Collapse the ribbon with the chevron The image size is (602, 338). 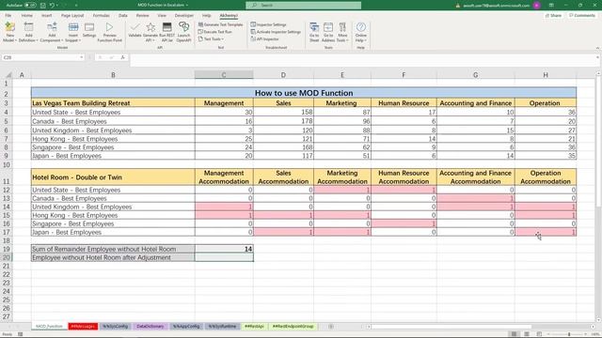pyautogui.click(x=597, y=48)
